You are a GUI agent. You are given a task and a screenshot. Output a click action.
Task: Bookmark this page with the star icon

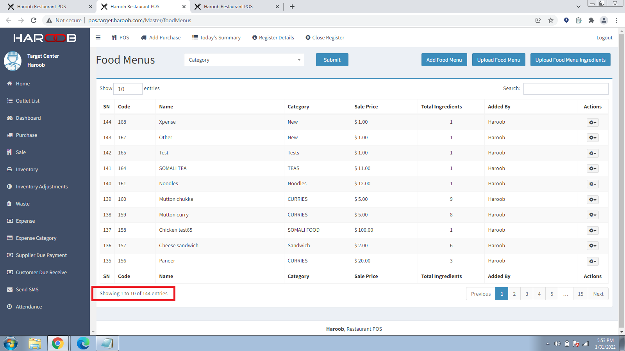(x=551, y=20)
